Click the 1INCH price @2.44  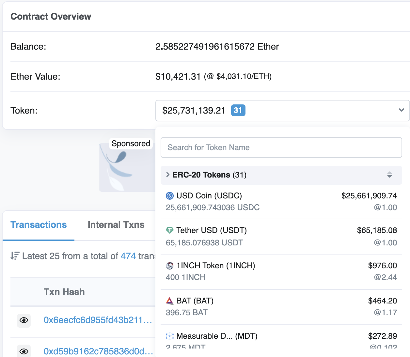click(386, 277)
